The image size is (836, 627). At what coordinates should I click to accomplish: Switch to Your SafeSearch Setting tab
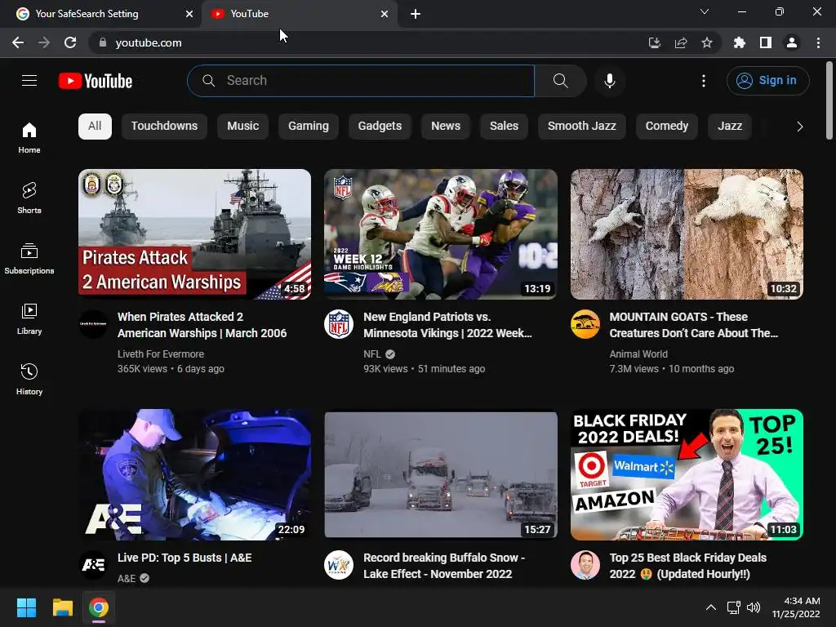[101, 14]
